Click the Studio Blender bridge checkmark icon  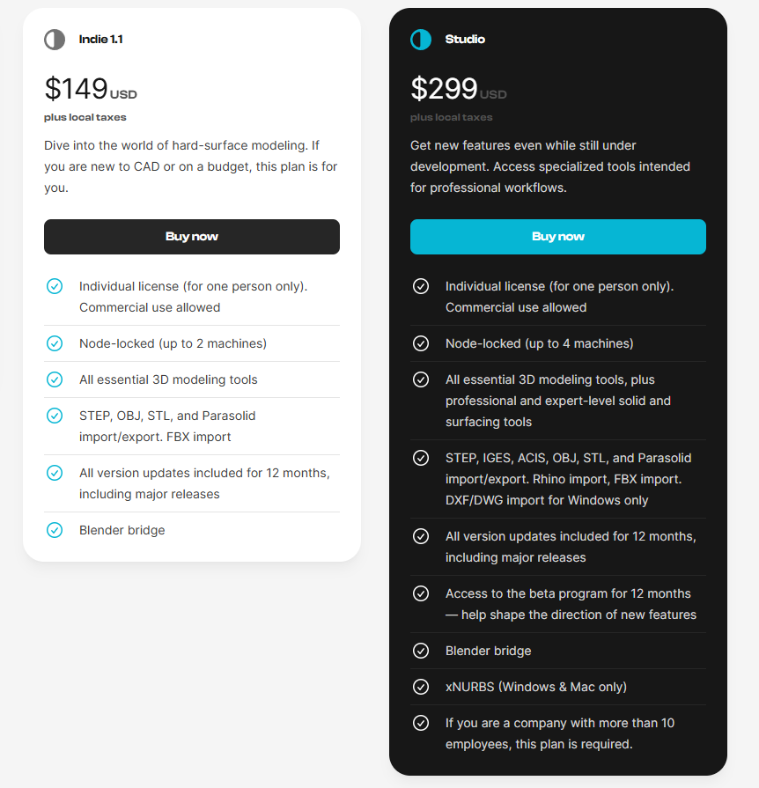tap(421, 651)
